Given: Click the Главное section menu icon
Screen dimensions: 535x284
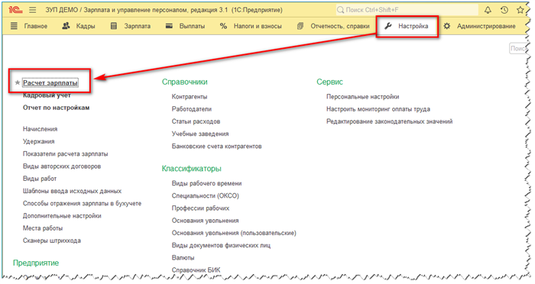Looking at the screenshot, I should pyautogui.click(x=14, y=26).
